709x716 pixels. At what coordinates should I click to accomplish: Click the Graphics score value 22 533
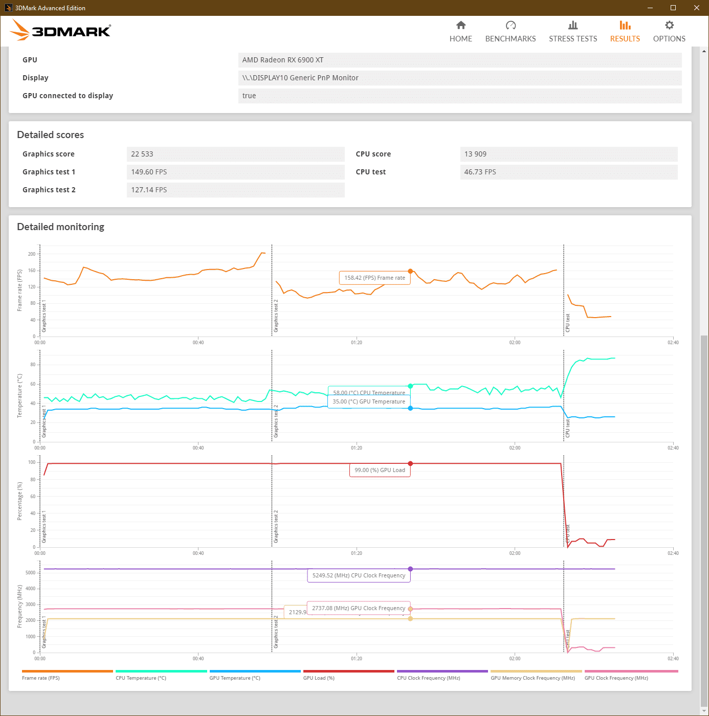[236, 154]
